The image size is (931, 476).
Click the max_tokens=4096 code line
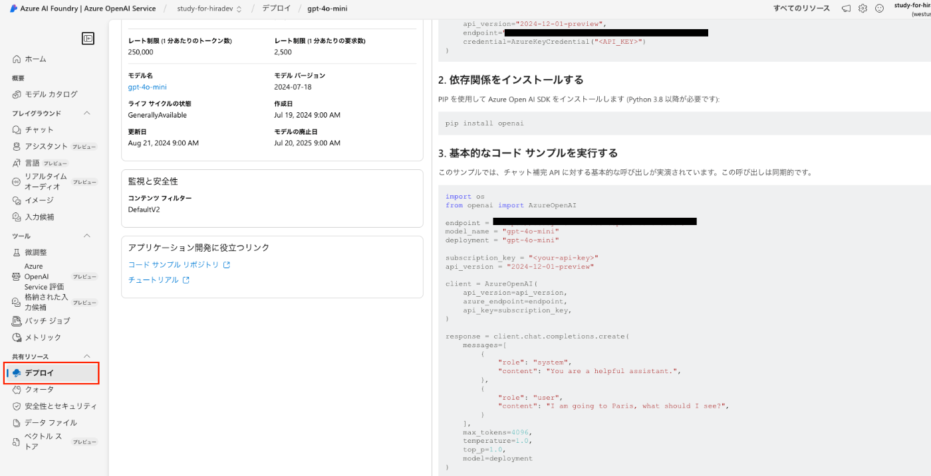coord(498,432)
